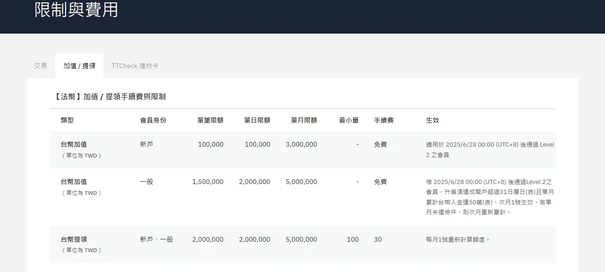This screenshot has width=605, height=272.
Task: Click the 單筆限額 column header
Action: pos(210,120)
